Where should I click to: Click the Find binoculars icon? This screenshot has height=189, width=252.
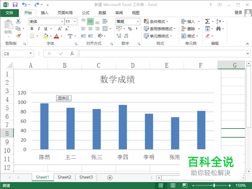[218, 29]
